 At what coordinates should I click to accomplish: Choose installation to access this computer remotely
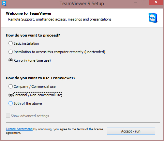coord(10,52)
